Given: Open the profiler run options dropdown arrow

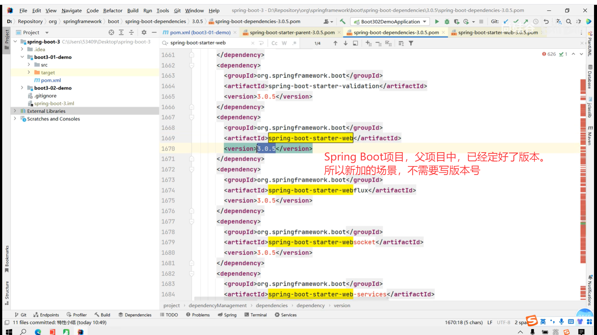Looking at the screenshot, I should (473, 22).
